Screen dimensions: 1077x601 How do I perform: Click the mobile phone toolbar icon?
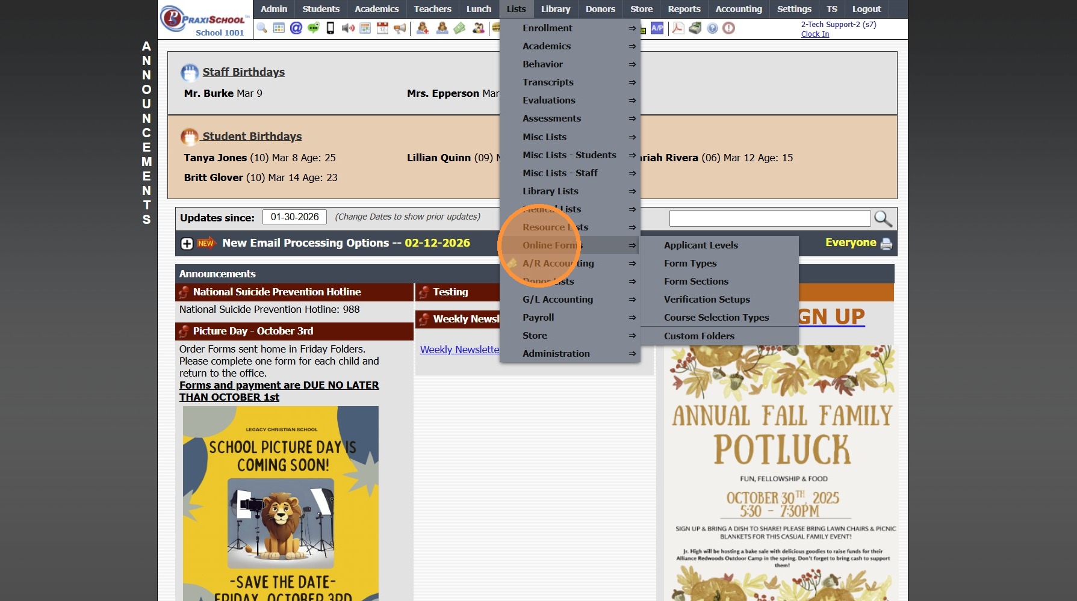pyautogui.click(x=331, y=28)
